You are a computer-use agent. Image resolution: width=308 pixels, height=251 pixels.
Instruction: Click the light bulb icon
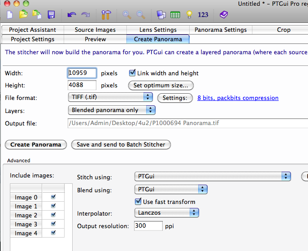[x=189, y=15]
